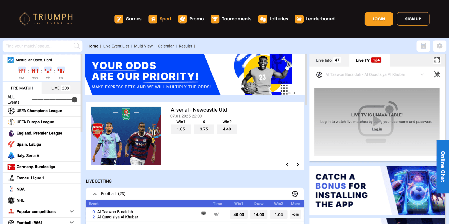Open the live match selector dropdown
The image size is (449, 224).
click(422, 74)
